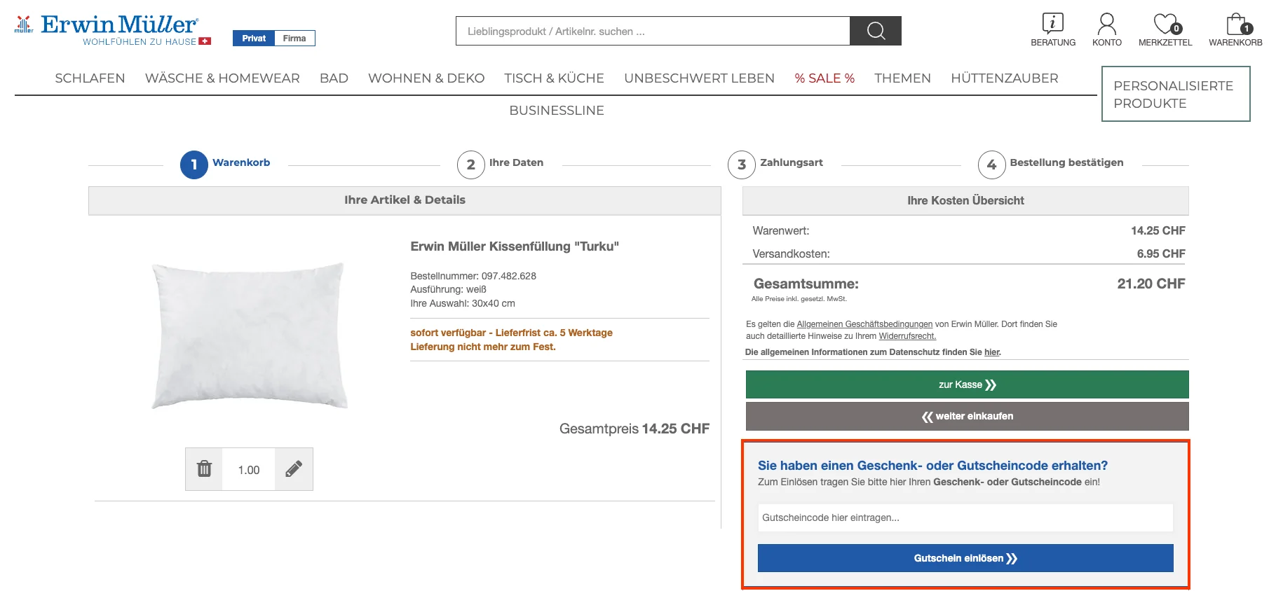Click the search magnifier button
This screenshot has height=591, width=1276.
point(876,31)
